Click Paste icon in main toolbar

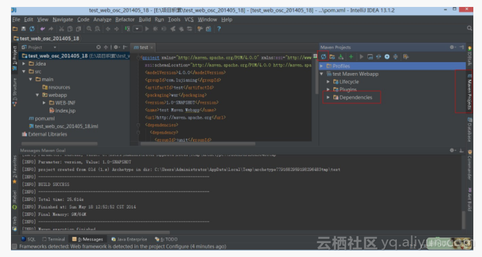point(79,29)
